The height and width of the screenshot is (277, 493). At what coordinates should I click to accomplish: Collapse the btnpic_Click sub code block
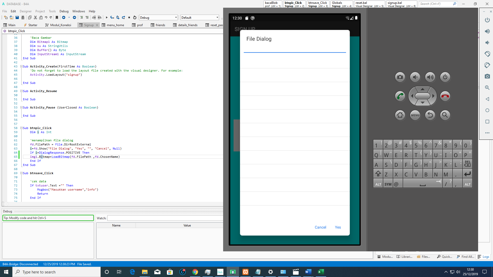[x=22, y=128]
